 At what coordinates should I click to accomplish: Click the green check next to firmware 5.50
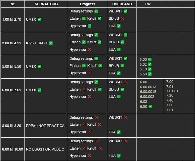(150, 74)
